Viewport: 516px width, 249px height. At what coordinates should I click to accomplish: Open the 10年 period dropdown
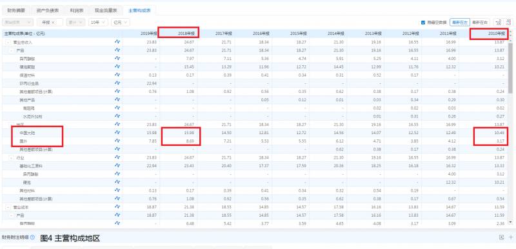98,22
